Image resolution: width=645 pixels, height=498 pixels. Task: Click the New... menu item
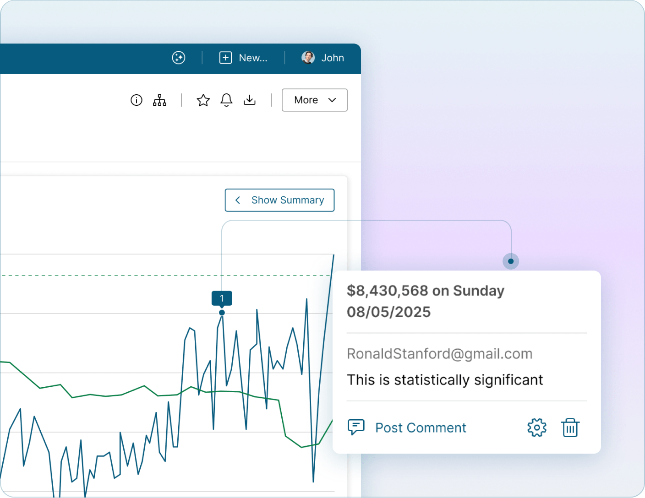(x=253, y=58)
